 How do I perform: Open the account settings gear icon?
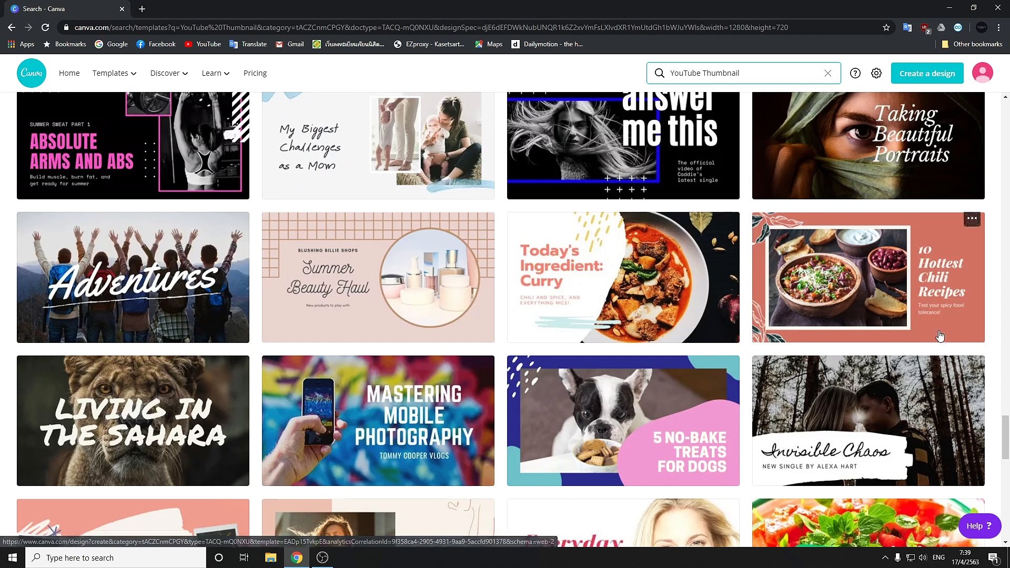(876, 73)
